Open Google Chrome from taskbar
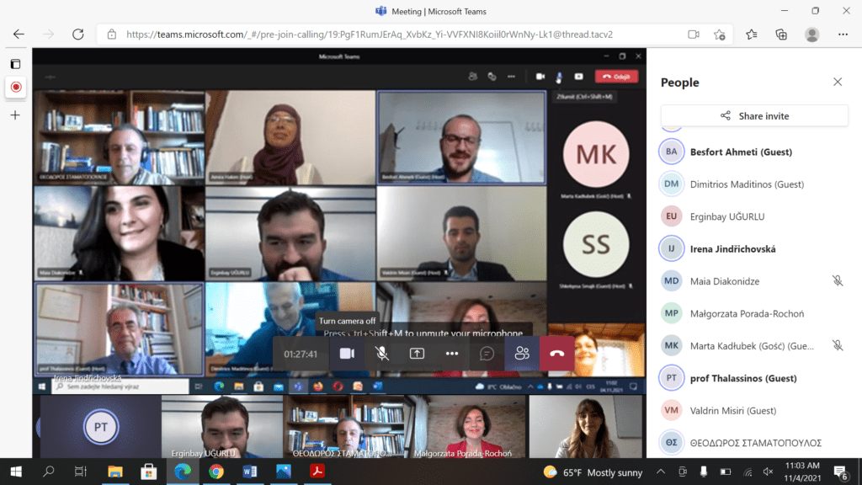This screenshot has height=485, width=862. click(216, 472)
